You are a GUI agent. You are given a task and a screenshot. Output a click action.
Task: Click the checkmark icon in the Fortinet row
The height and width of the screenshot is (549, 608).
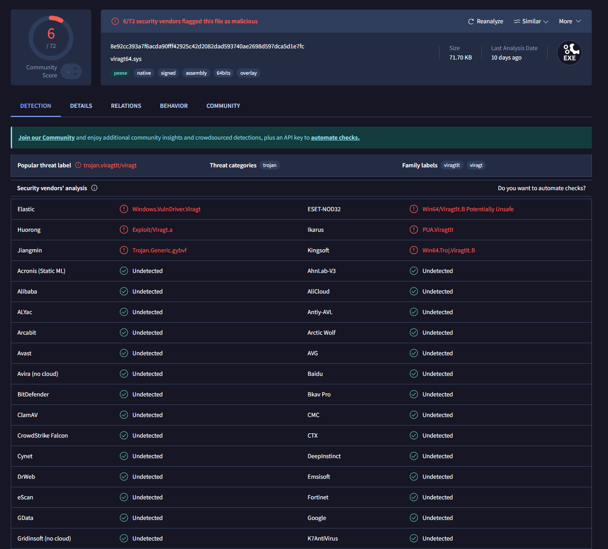[x=414, y=497]
